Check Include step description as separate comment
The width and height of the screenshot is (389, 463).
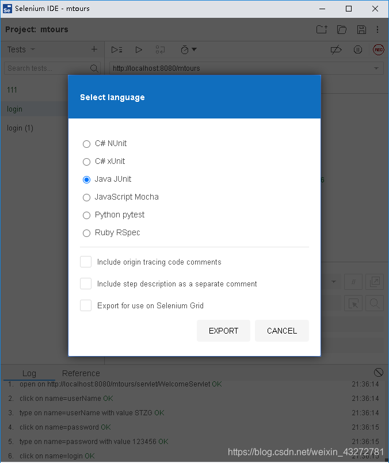(x=86, y=284)
